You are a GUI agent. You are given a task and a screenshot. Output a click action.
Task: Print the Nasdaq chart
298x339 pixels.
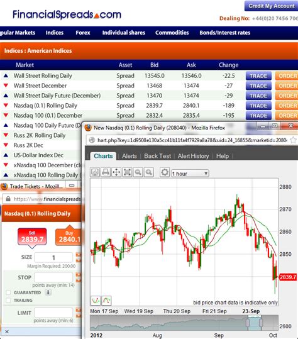click(x=106, y=172)
